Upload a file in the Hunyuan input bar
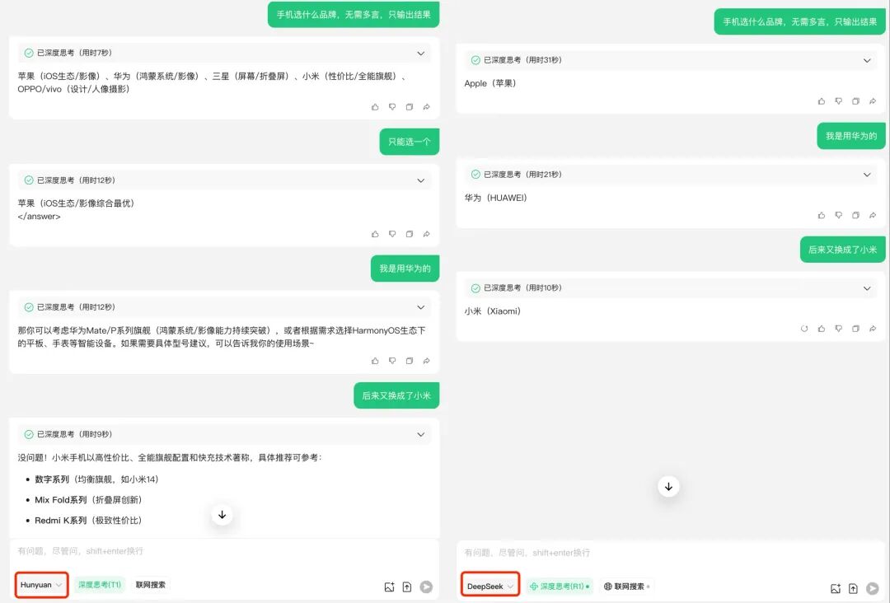The width and height of the screenshot is (890, 603). [407, 587]
